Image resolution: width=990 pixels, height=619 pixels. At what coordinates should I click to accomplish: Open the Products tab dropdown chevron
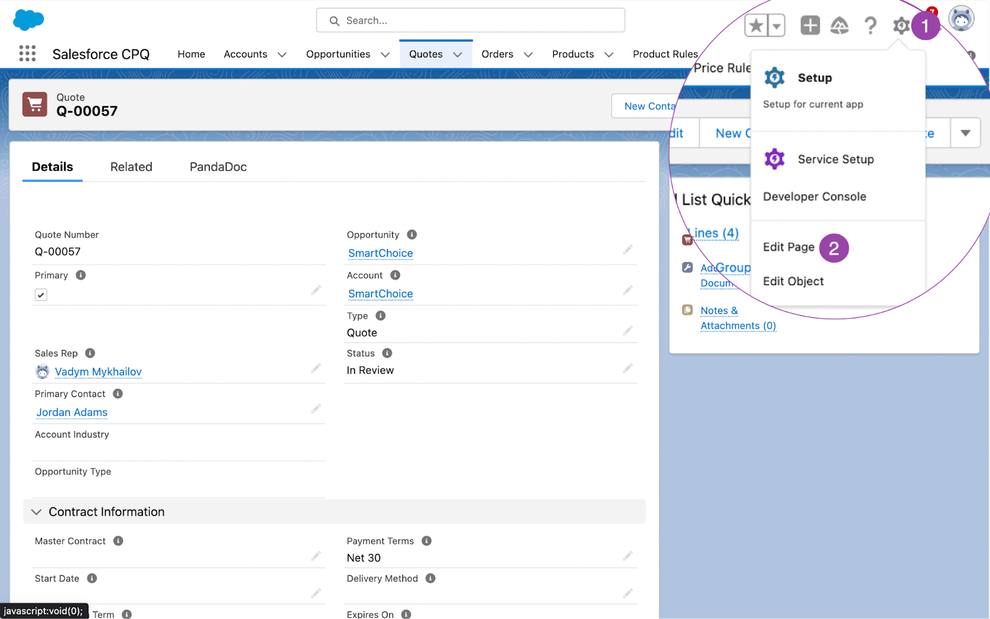coord(609,54)
